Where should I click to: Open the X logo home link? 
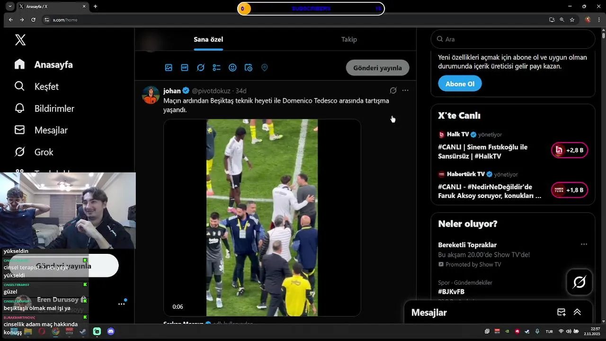20,40
